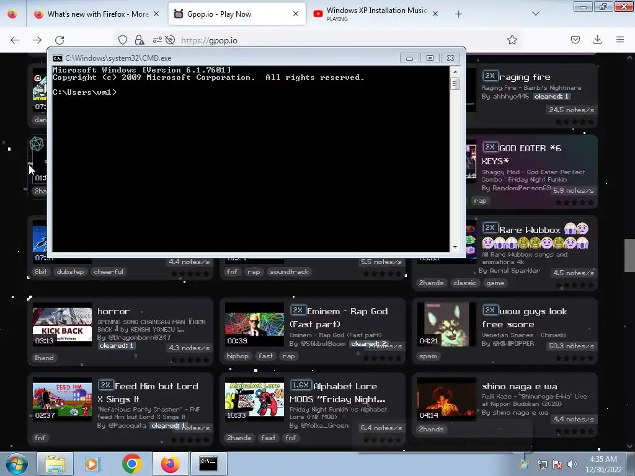This screenshot has height=476, width=635.
Task: Click the CMD scrollbar thumb
Action: point(455,84)
